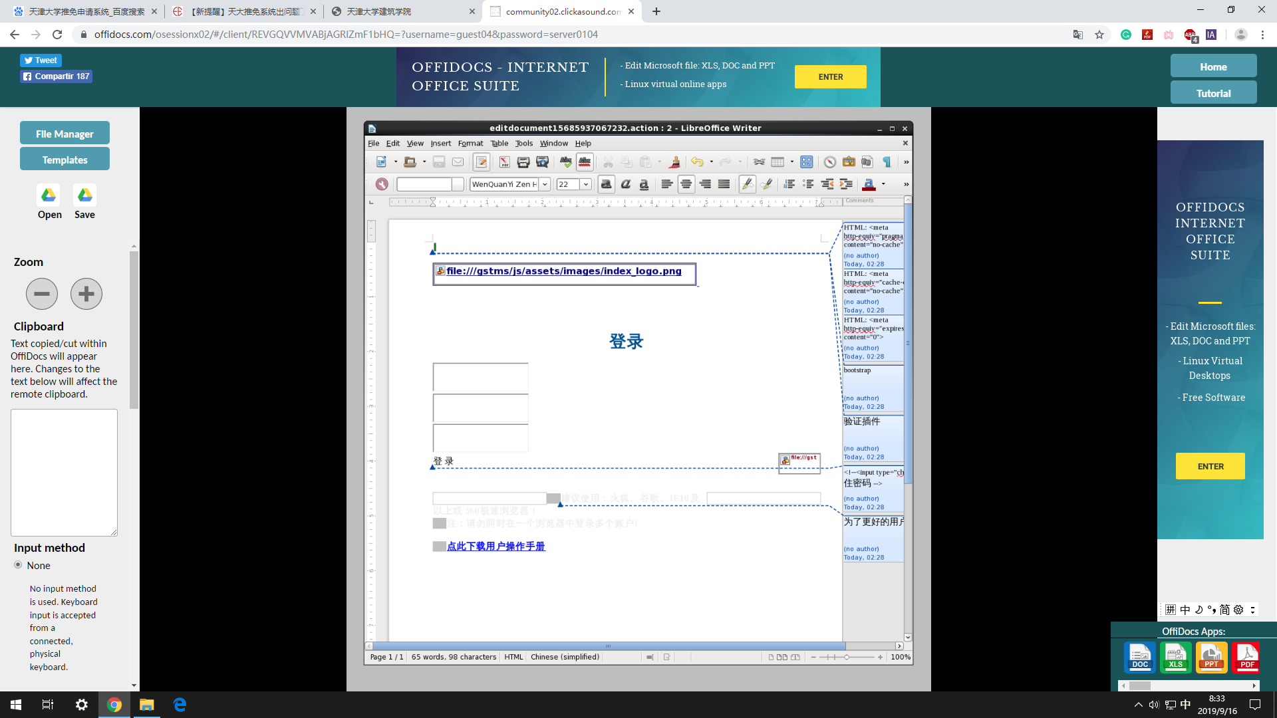Click the PPT app icon in OffiDocs Apps
This screenshot has width=1277, height=718.
pyautogui.click(x=1212, y=658)
